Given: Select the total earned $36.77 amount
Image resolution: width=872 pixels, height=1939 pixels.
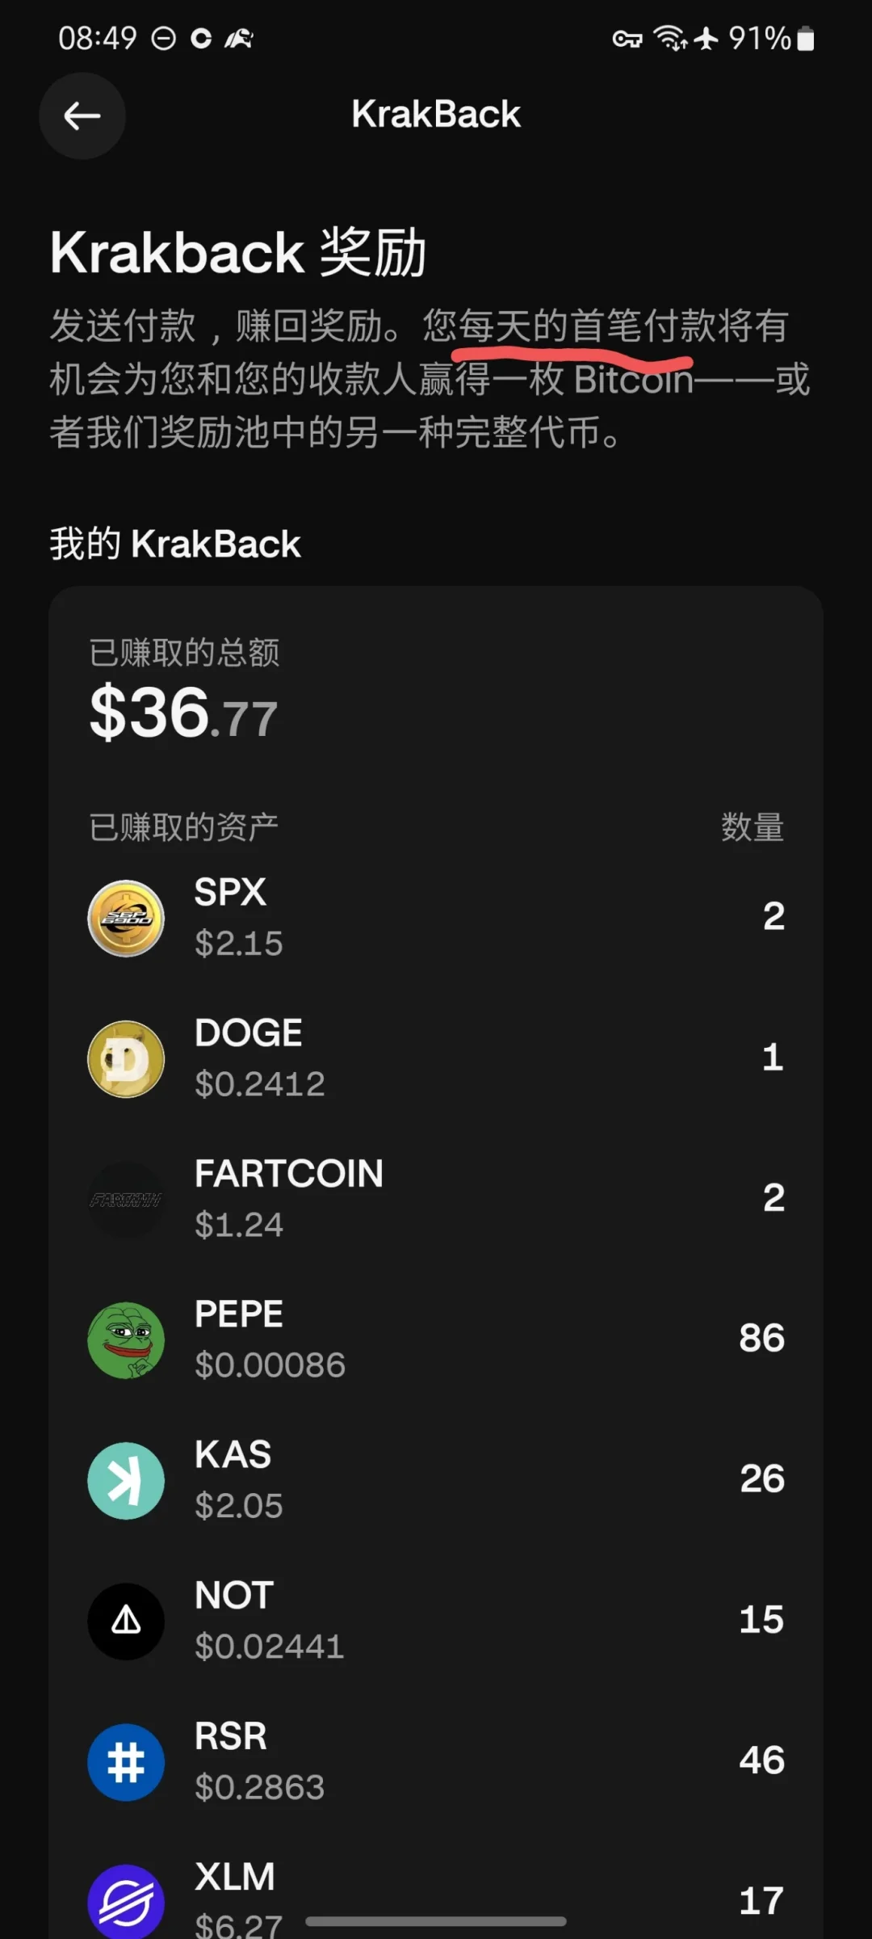Looking at the screenshot, I should [x=184, y=713].
